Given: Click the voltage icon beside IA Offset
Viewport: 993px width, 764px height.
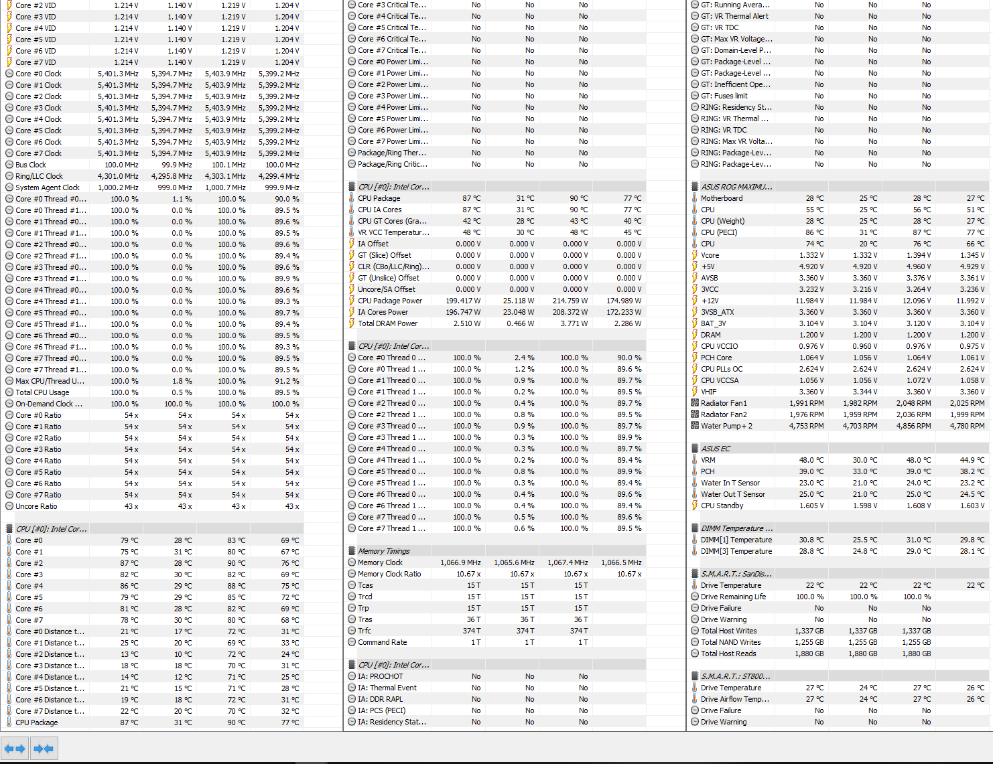Looking at the screenshot, I should [x=352, y=244].
